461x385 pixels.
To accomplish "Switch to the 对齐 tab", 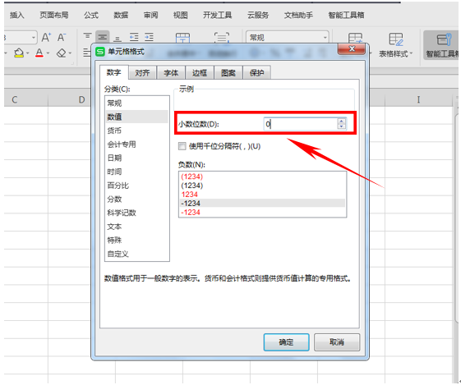I will (142, 73).
